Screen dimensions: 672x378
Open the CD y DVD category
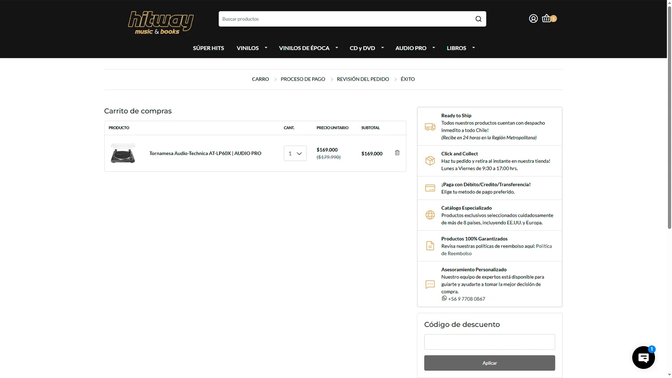(x=362, y=48)
